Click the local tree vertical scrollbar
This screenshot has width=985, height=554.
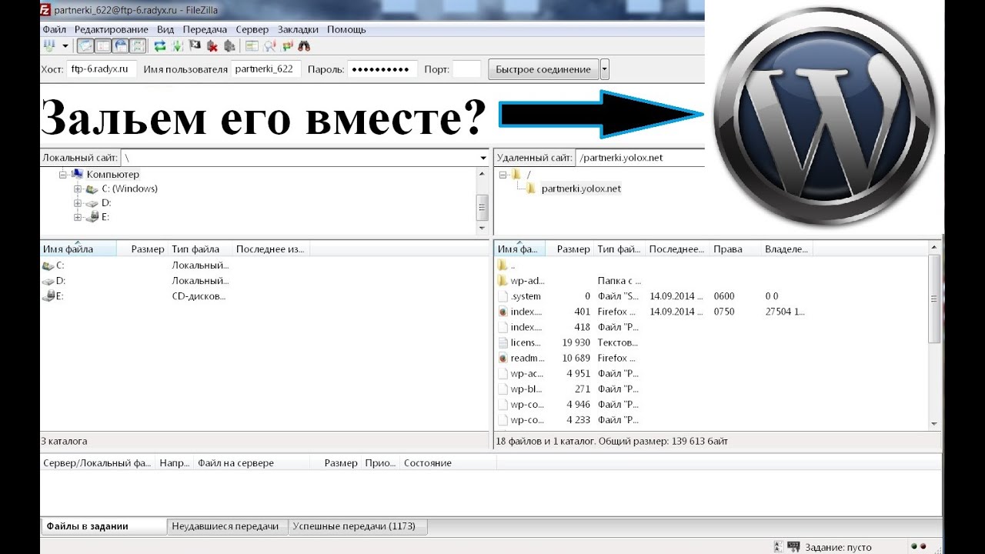(482, 201)
